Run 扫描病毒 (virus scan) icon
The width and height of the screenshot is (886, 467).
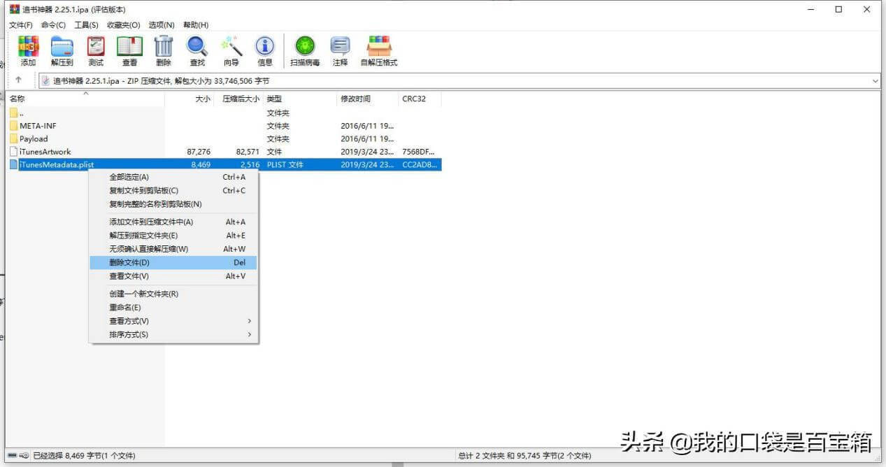click(304, 50)
